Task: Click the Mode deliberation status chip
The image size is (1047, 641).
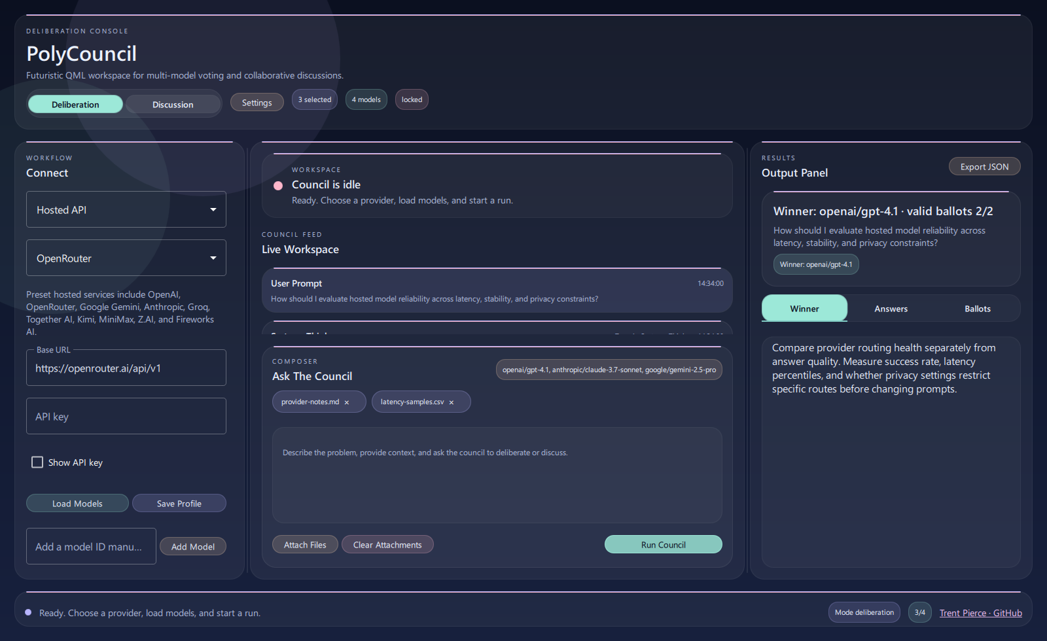Action: [x=864, y=612]
